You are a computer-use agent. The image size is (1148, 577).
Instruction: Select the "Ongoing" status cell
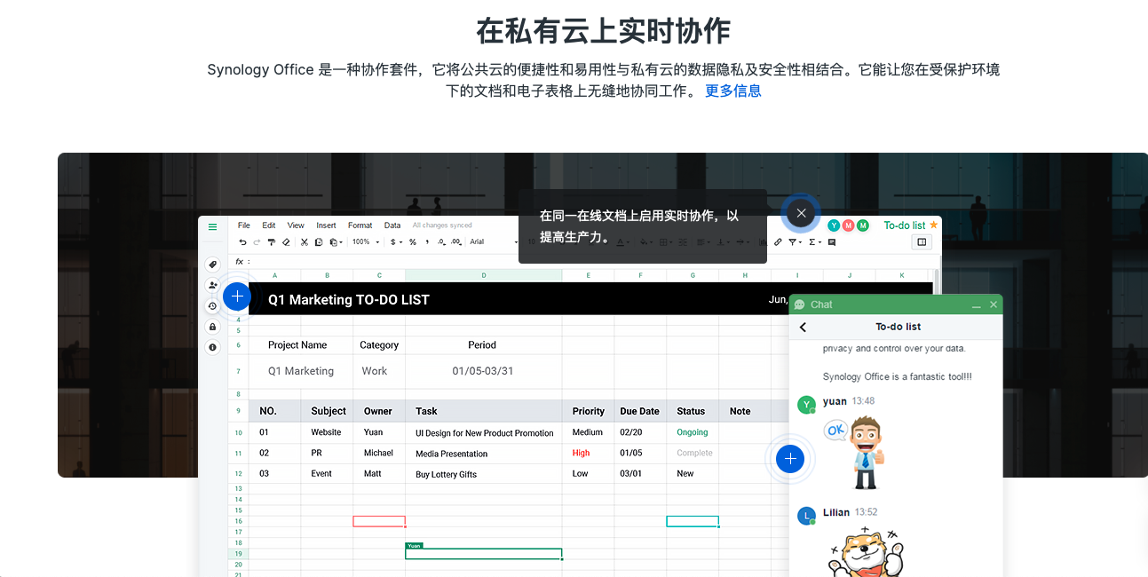(x=693, y=433)
